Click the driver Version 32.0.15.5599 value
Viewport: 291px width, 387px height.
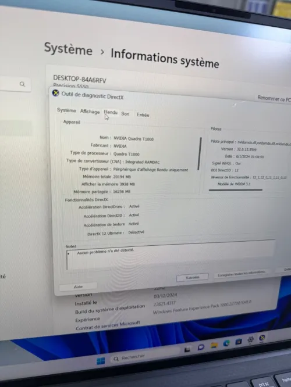(x=247, y=149)
